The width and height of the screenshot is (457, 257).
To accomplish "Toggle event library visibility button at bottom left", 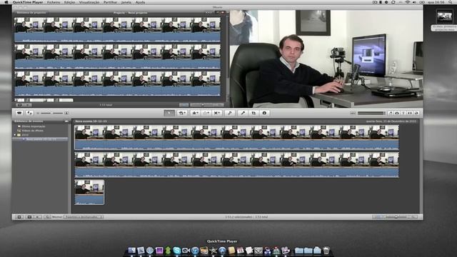I will [19, 217].
